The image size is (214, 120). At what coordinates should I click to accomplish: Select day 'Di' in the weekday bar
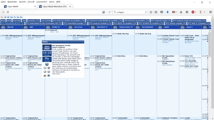click(x=5, y=17)
